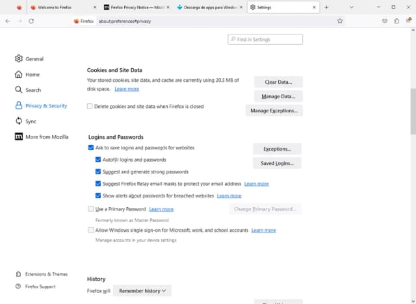Uncheck Autofill logins and passwords
This screenshot has width=416, height=304.
coord(98,160)
